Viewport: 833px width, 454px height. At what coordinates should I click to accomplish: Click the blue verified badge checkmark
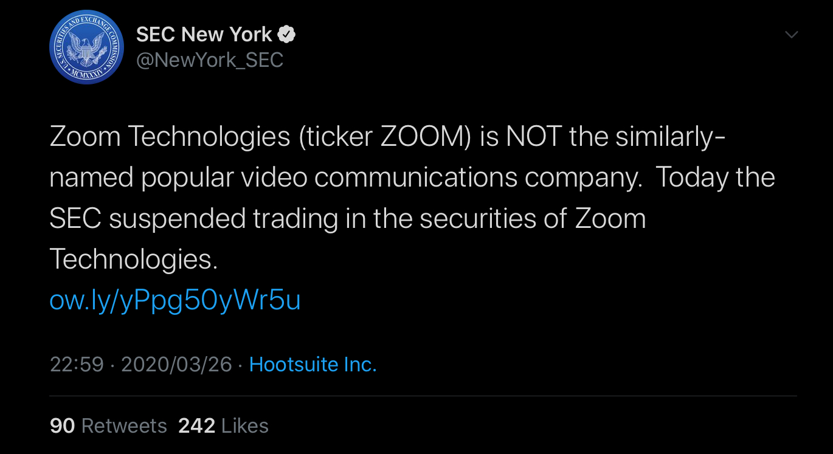pyautogui.click(x=286, y=35)
